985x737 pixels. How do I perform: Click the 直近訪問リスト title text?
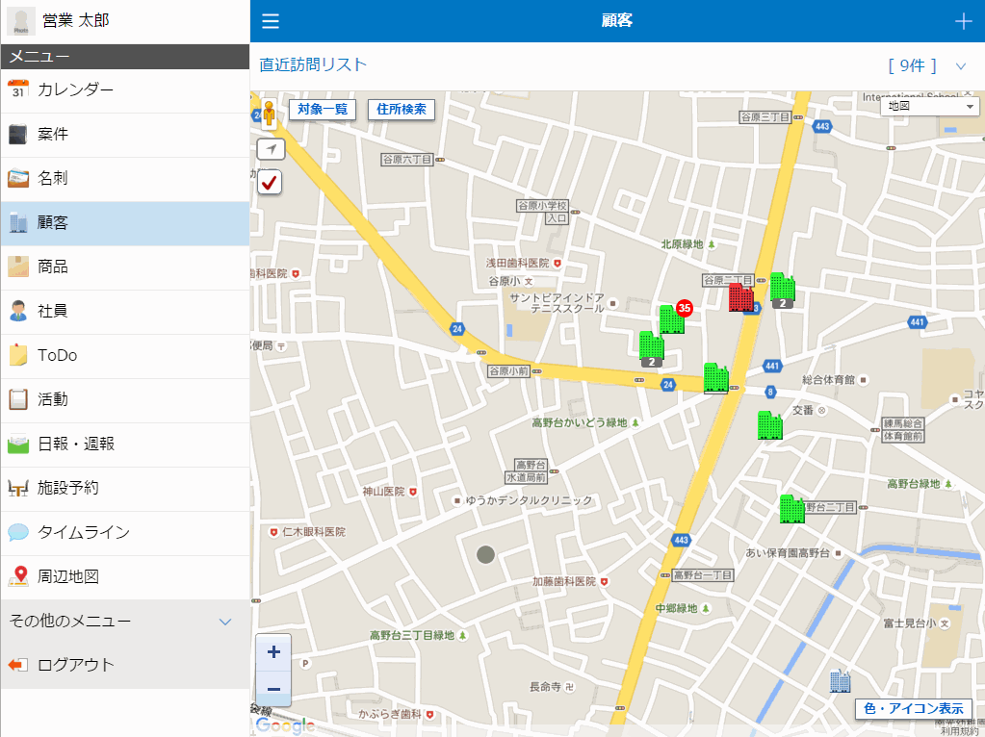(x=313, y=64)
